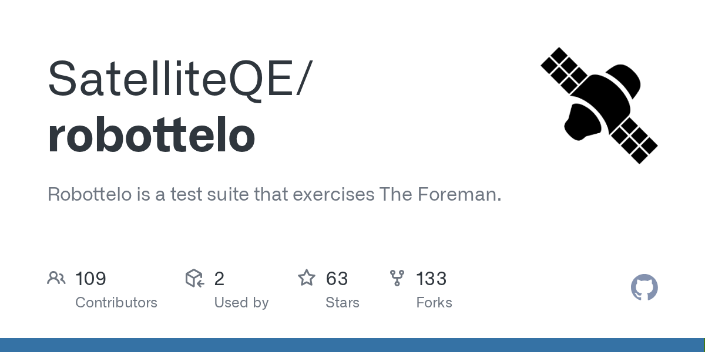Click the GitHub octocat logo
The height and width of the screenshot is (352, 705).
(x=644, y=287)
